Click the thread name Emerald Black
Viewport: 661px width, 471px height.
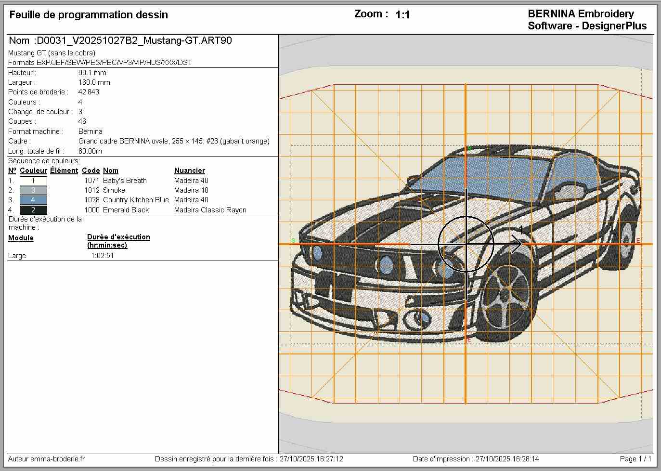pyautogui.click(x=126, y=210)
